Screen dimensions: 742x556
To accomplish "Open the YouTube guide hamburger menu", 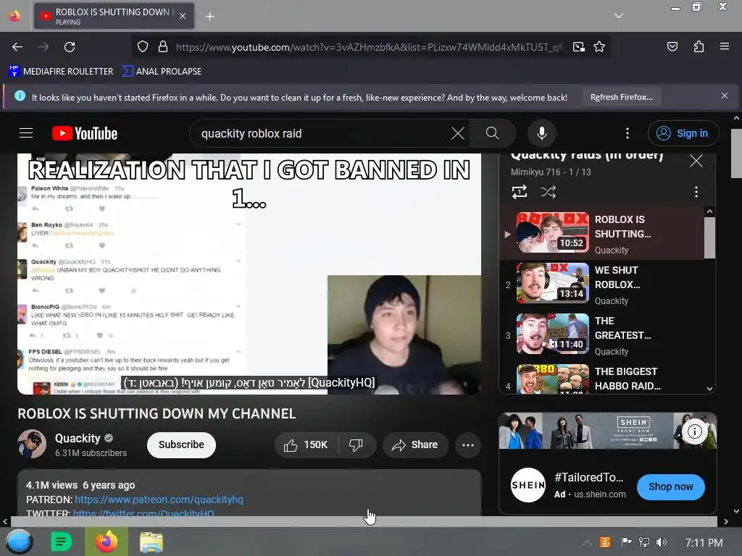I will (x=26, y=133).
